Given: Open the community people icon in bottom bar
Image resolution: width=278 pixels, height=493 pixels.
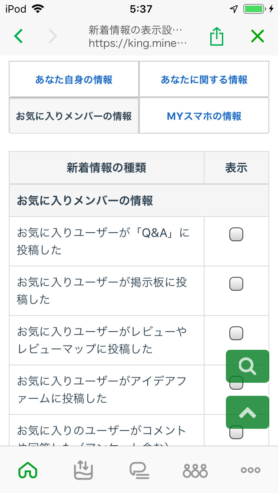Looking at the screenshot, I should (195, 470).
